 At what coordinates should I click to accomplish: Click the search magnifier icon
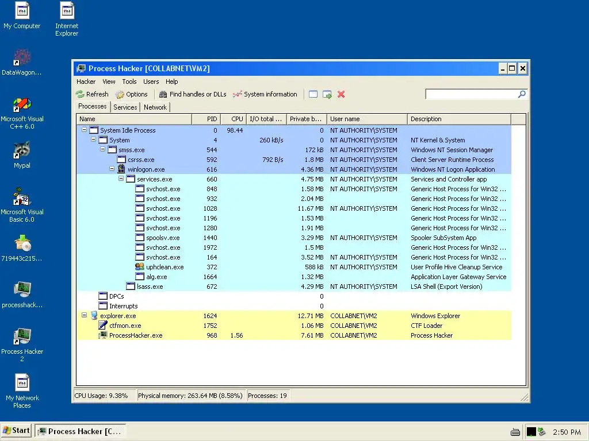(522, 94)
